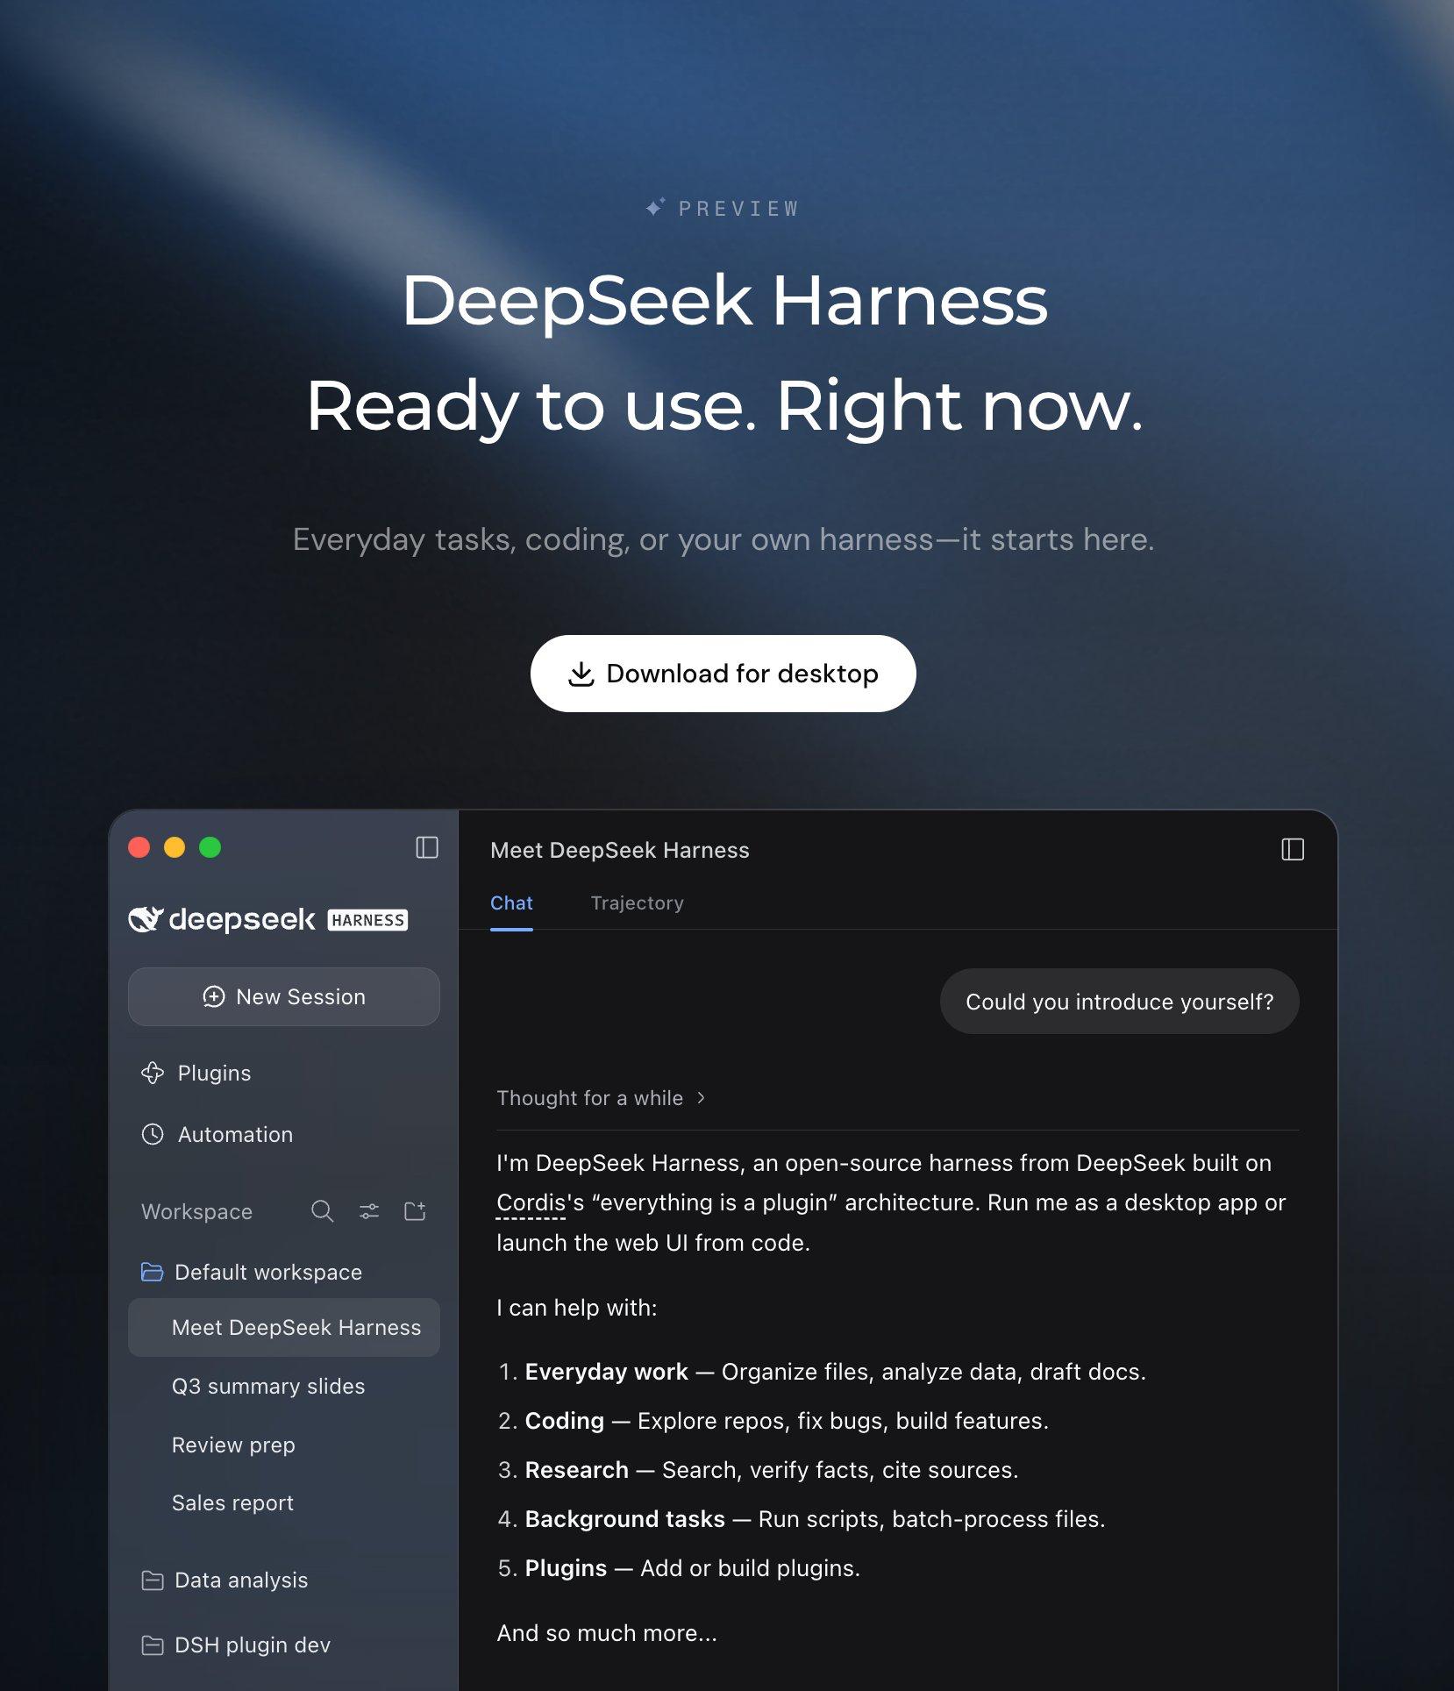Open the Automation page

click(217, 1134)
